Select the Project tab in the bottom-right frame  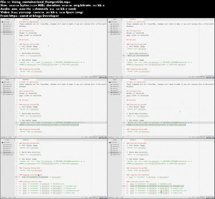click(x=115, y=140)
